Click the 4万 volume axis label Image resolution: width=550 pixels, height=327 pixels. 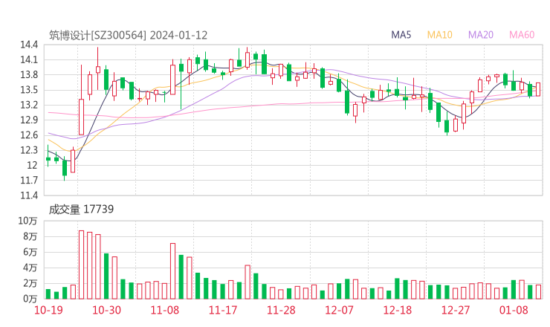click(30, 268)
